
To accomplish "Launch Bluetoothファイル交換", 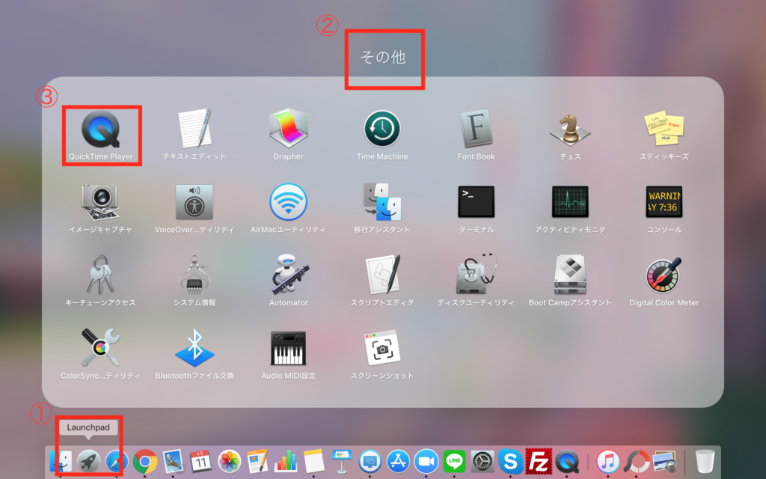I will point(194,347).
